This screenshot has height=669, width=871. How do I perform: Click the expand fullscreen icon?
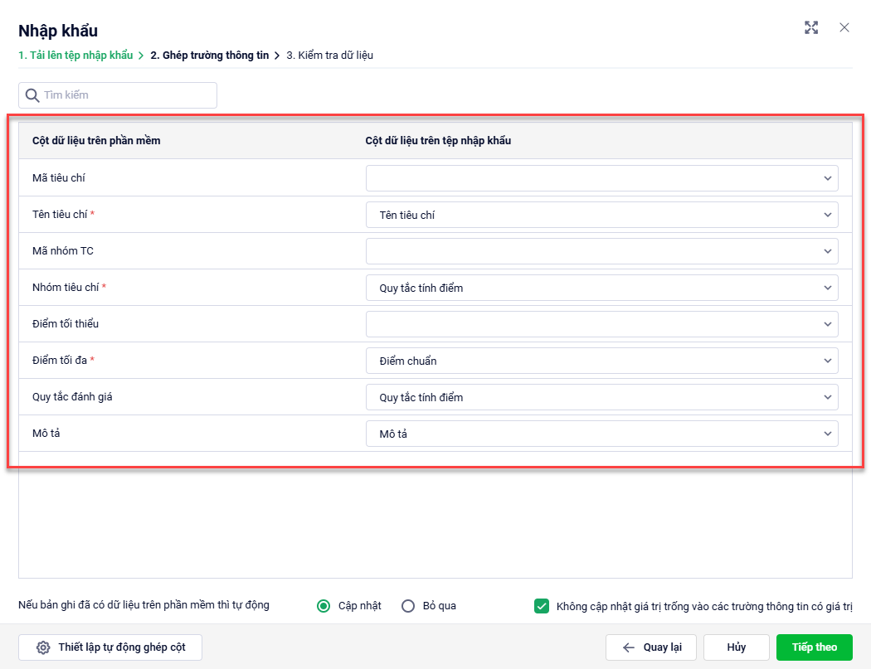(x=811, y=27)
